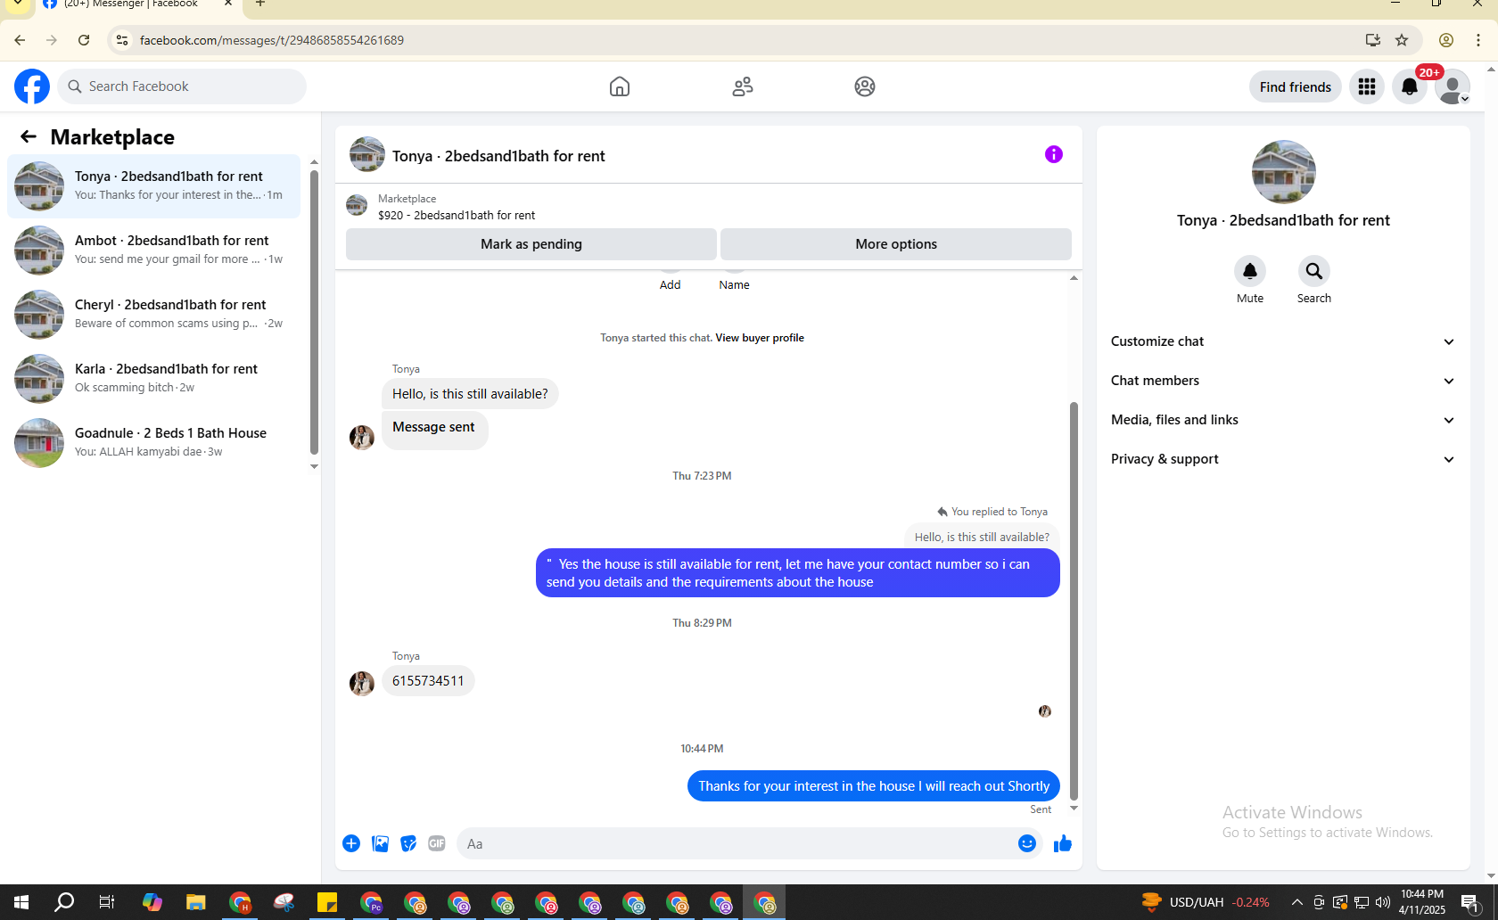
Task: Click the chat messages vertical scrollbar
Action: tap(1074, 600)
